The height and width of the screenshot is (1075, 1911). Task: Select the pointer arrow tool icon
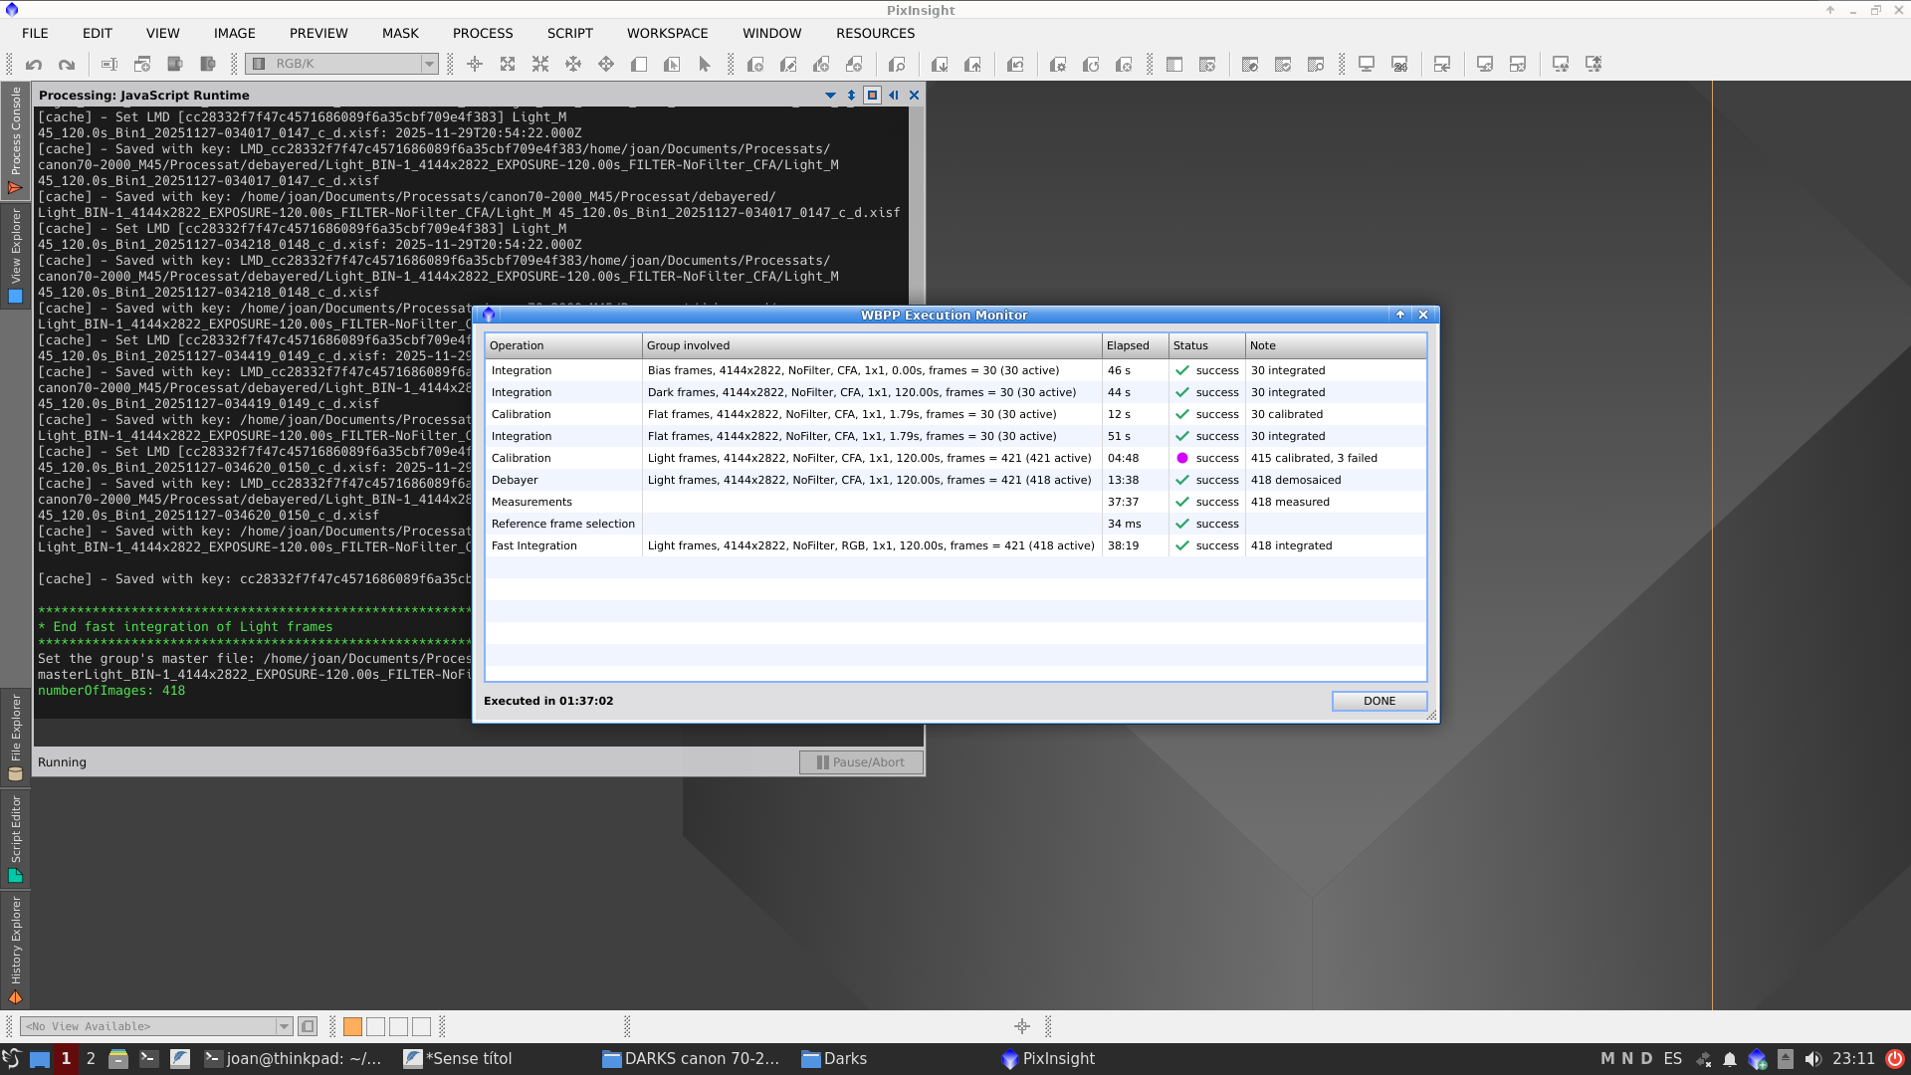tap(705, 65)
